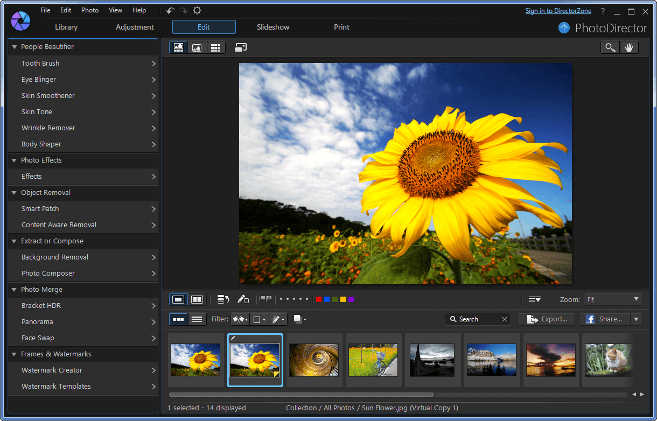657x421 pixels.
Task: Click the Facebook Share button
Action: tap(604, 319)
